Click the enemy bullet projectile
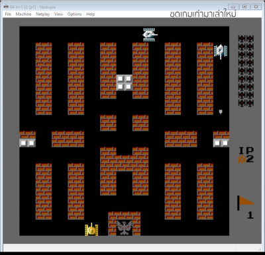Viewport: 265px width, 255px height. tap(221, 112)
